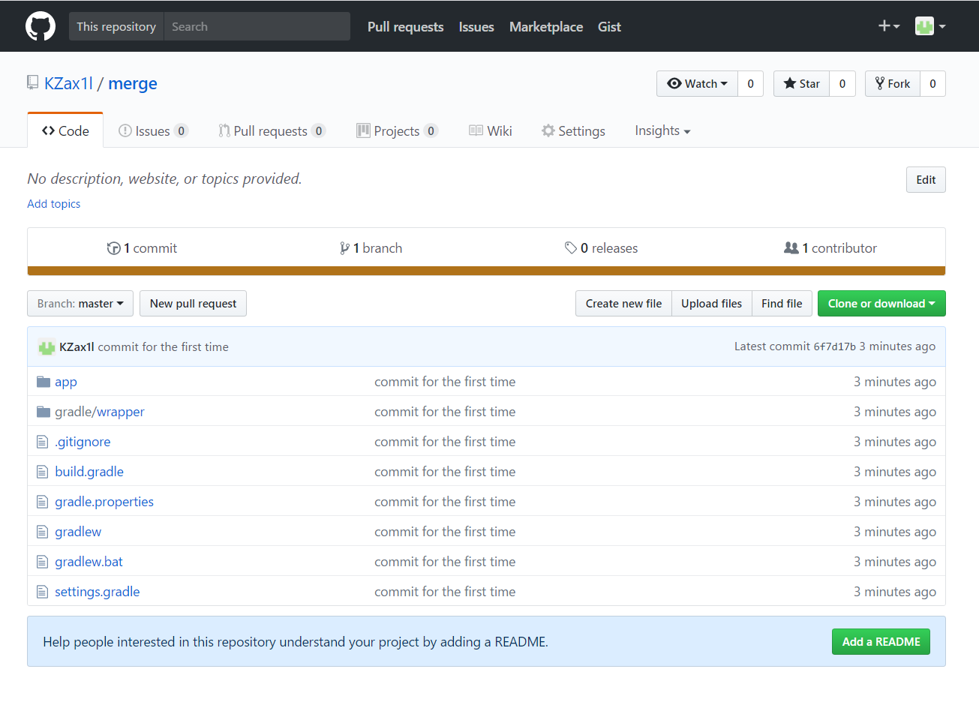
Task: Click the star icon on Star button
Action: (x=790, y=83)
